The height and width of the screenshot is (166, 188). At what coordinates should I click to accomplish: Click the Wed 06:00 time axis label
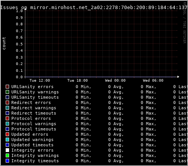pos(153,81)
